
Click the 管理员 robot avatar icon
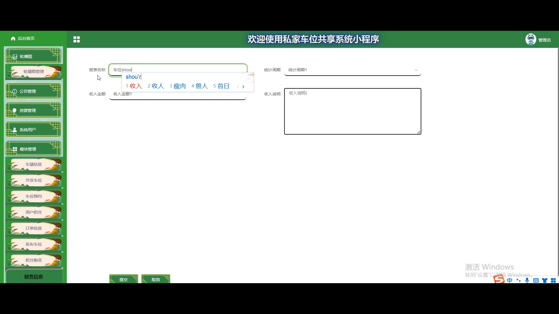530,39
